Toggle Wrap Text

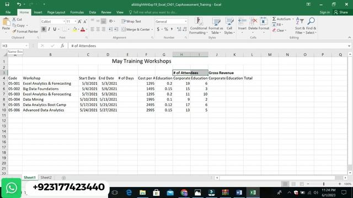pos(131,21)
